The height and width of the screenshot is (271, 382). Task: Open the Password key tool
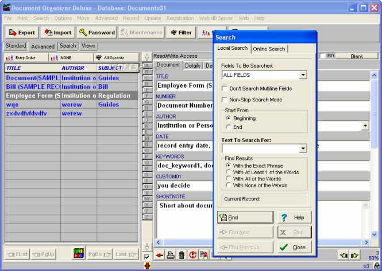(x=97, y=33)
